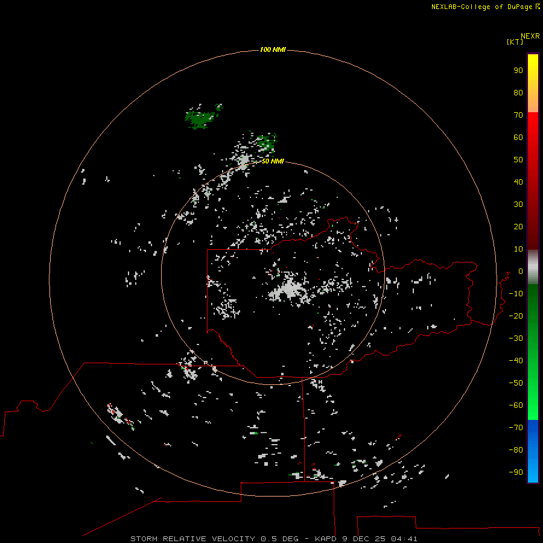
Task: Select the -50 value on the velocity scale
Action: pos(516,383)
